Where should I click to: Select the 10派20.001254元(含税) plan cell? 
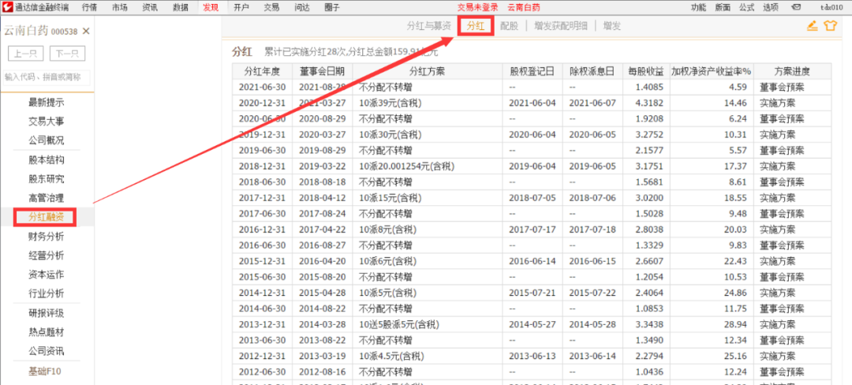pos(428,166)
